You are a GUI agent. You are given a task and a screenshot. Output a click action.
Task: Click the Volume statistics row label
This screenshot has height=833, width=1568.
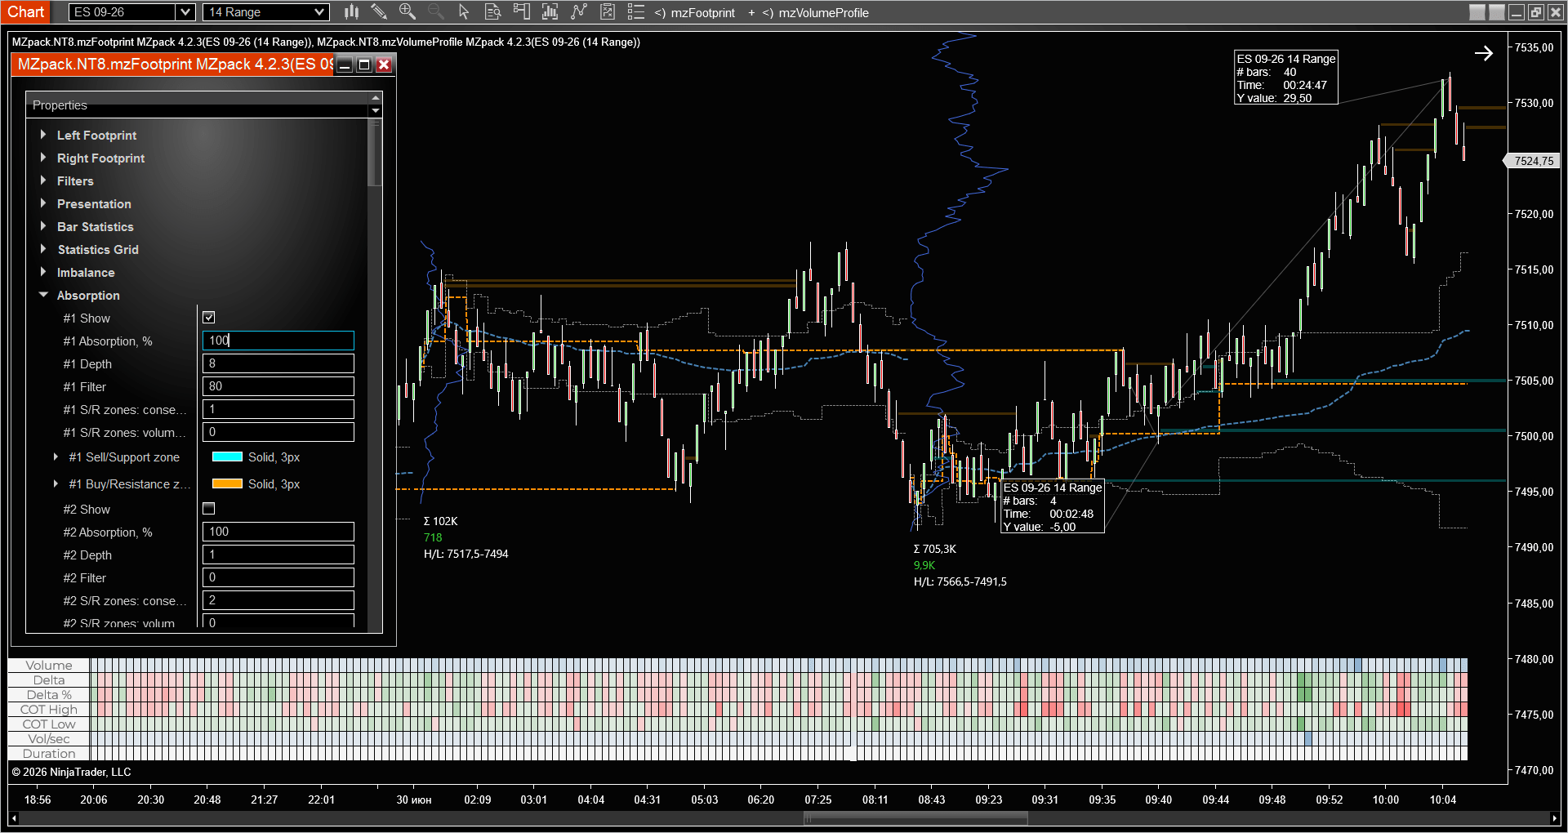pos(49,666)
